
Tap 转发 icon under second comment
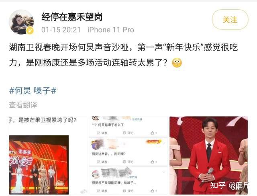click(x=102, y=162)
